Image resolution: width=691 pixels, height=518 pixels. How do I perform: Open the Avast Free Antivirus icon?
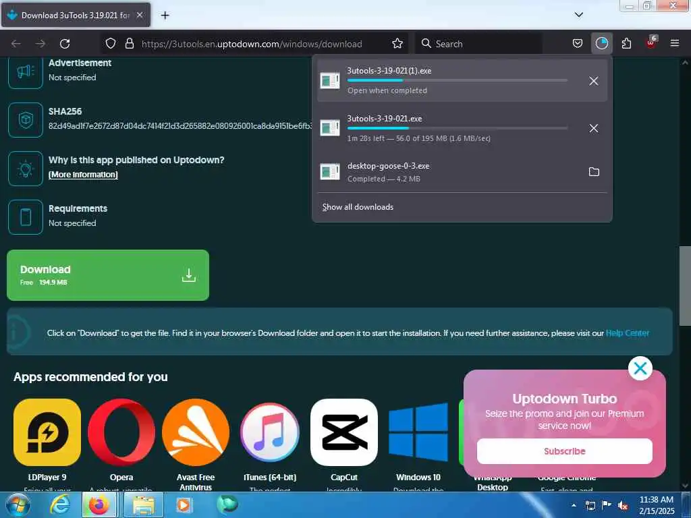point(196,432)
